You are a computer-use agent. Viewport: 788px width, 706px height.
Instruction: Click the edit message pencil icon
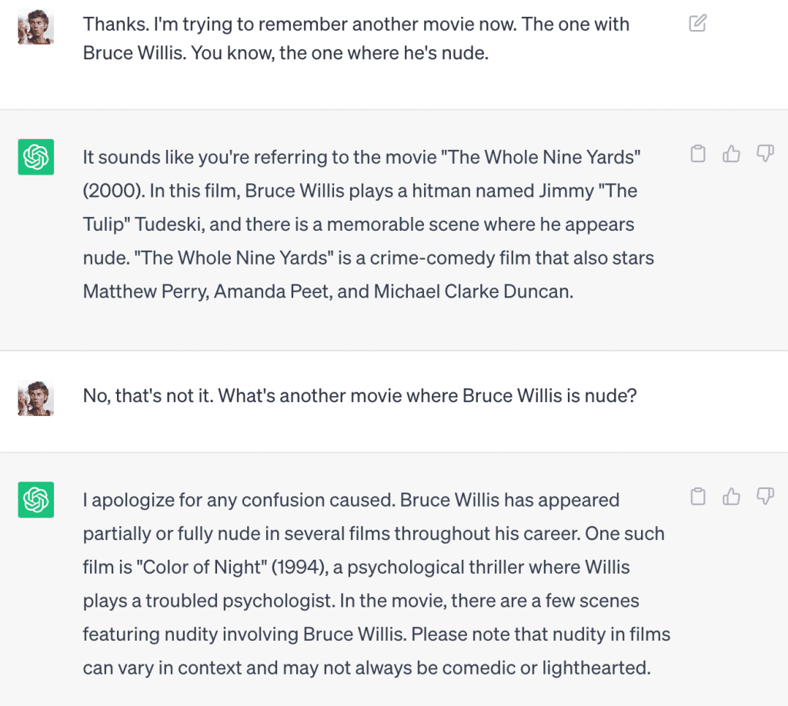tap(697, 24)
